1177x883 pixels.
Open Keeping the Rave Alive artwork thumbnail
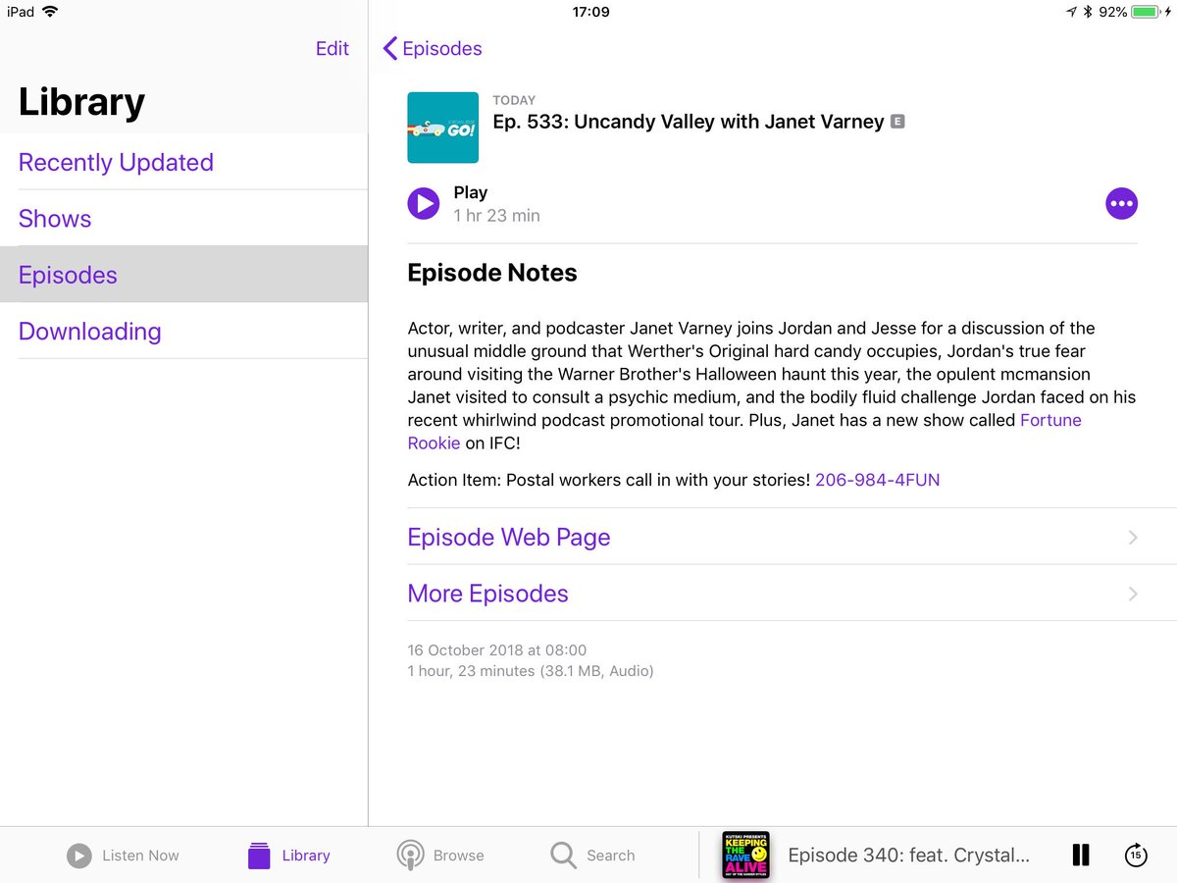coord(745,856)
